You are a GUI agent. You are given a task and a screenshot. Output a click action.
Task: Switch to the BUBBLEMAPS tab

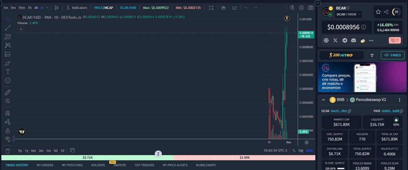[x=206, y=165]
